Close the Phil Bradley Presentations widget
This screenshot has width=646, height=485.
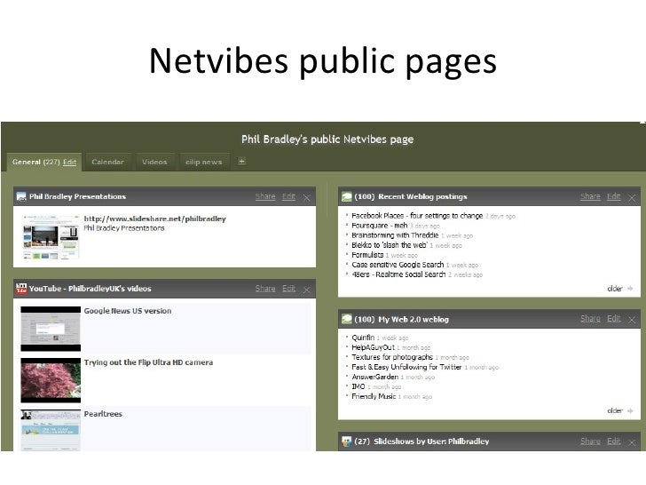(306, 198)
